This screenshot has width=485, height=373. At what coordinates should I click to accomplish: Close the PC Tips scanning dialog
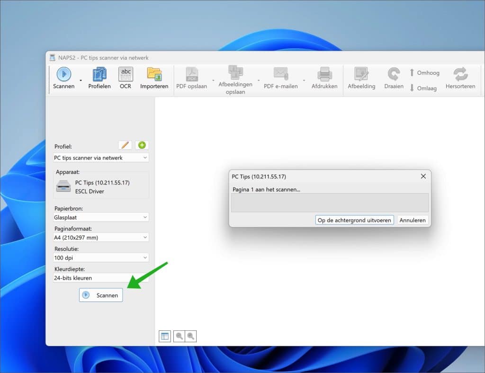click(423, 176)
